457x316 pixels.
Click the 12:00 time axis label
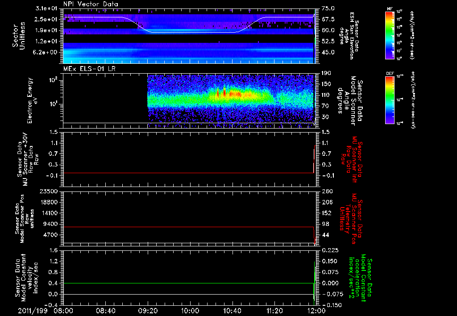[316, 311]
